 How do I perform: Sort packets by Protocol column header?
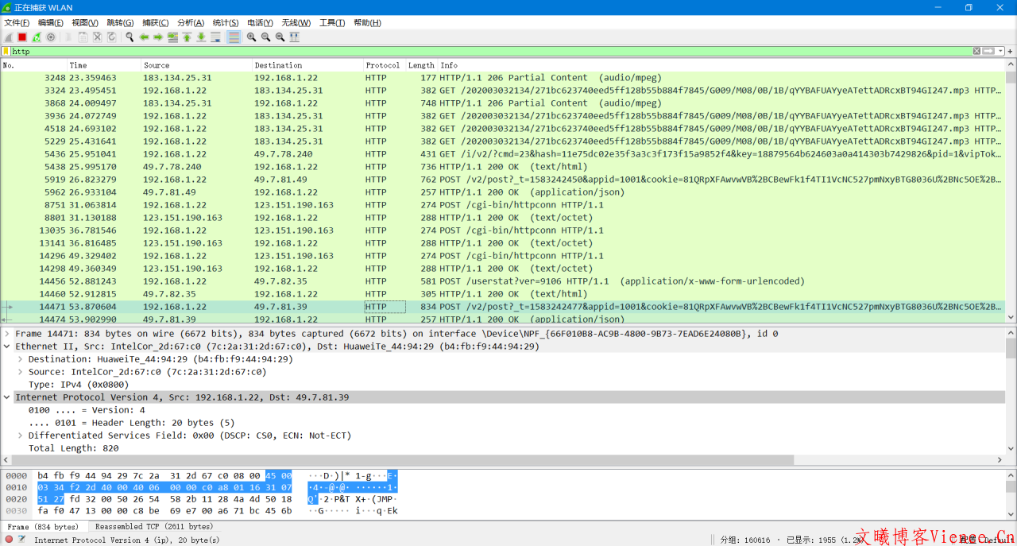(x=383, y=65)
